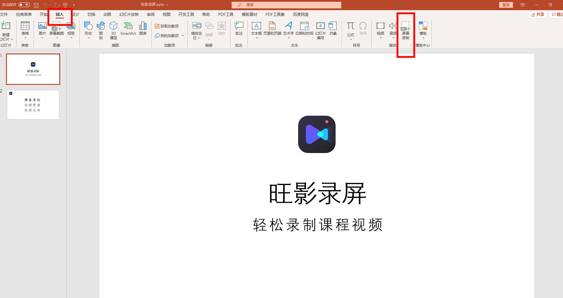The image size is (563, 298).
Task: Open the Equation (公式) tool
Action: [x=351, y=30]
